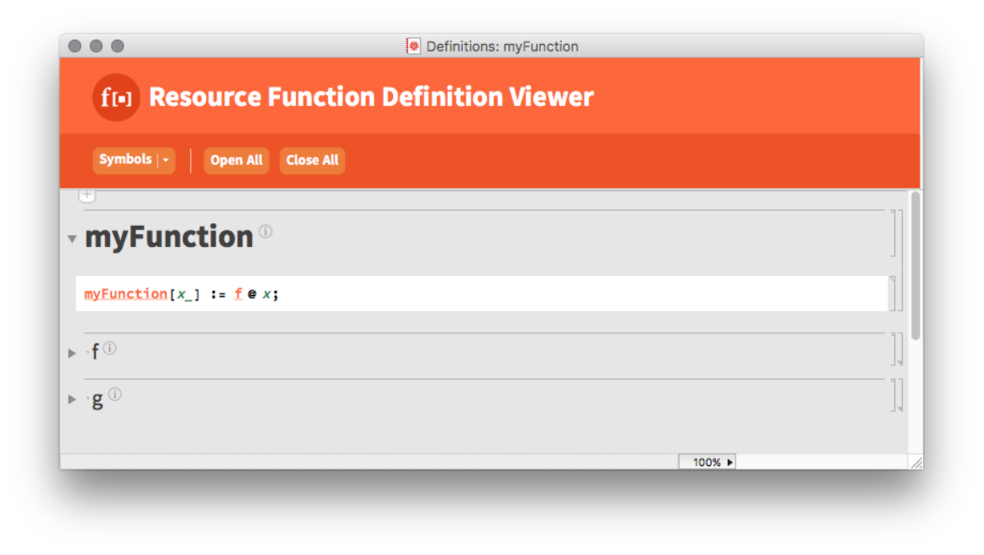Open the Symbols dropdown menu
This screenshot has width=984, height=555.
(166, 160)
